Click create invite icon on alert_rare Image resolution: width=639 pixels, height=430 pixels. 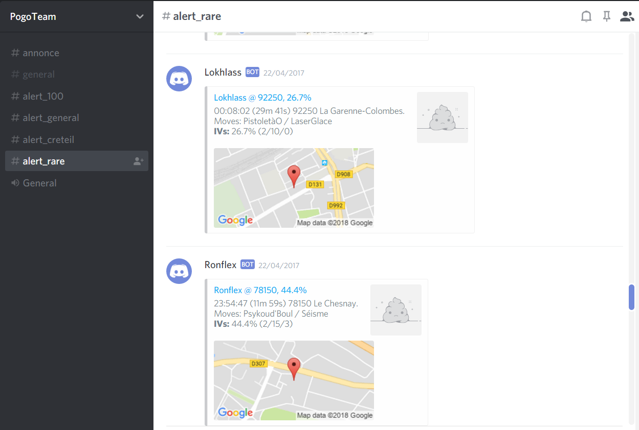(x=138, y=161)
